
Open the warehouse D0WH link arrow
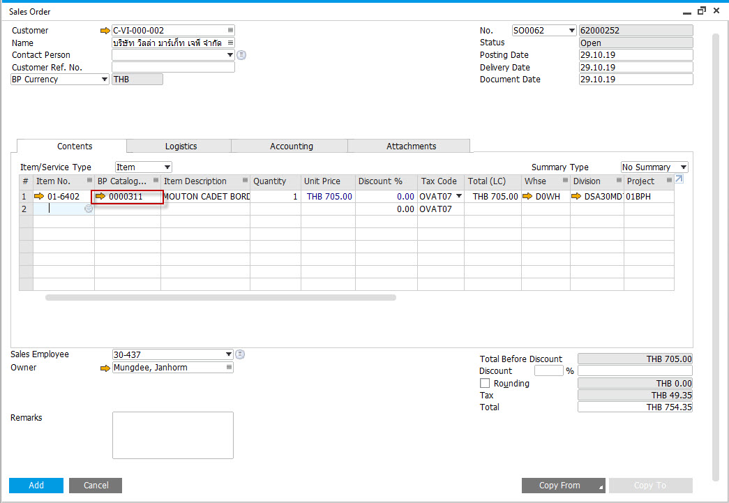coord(527,196)
